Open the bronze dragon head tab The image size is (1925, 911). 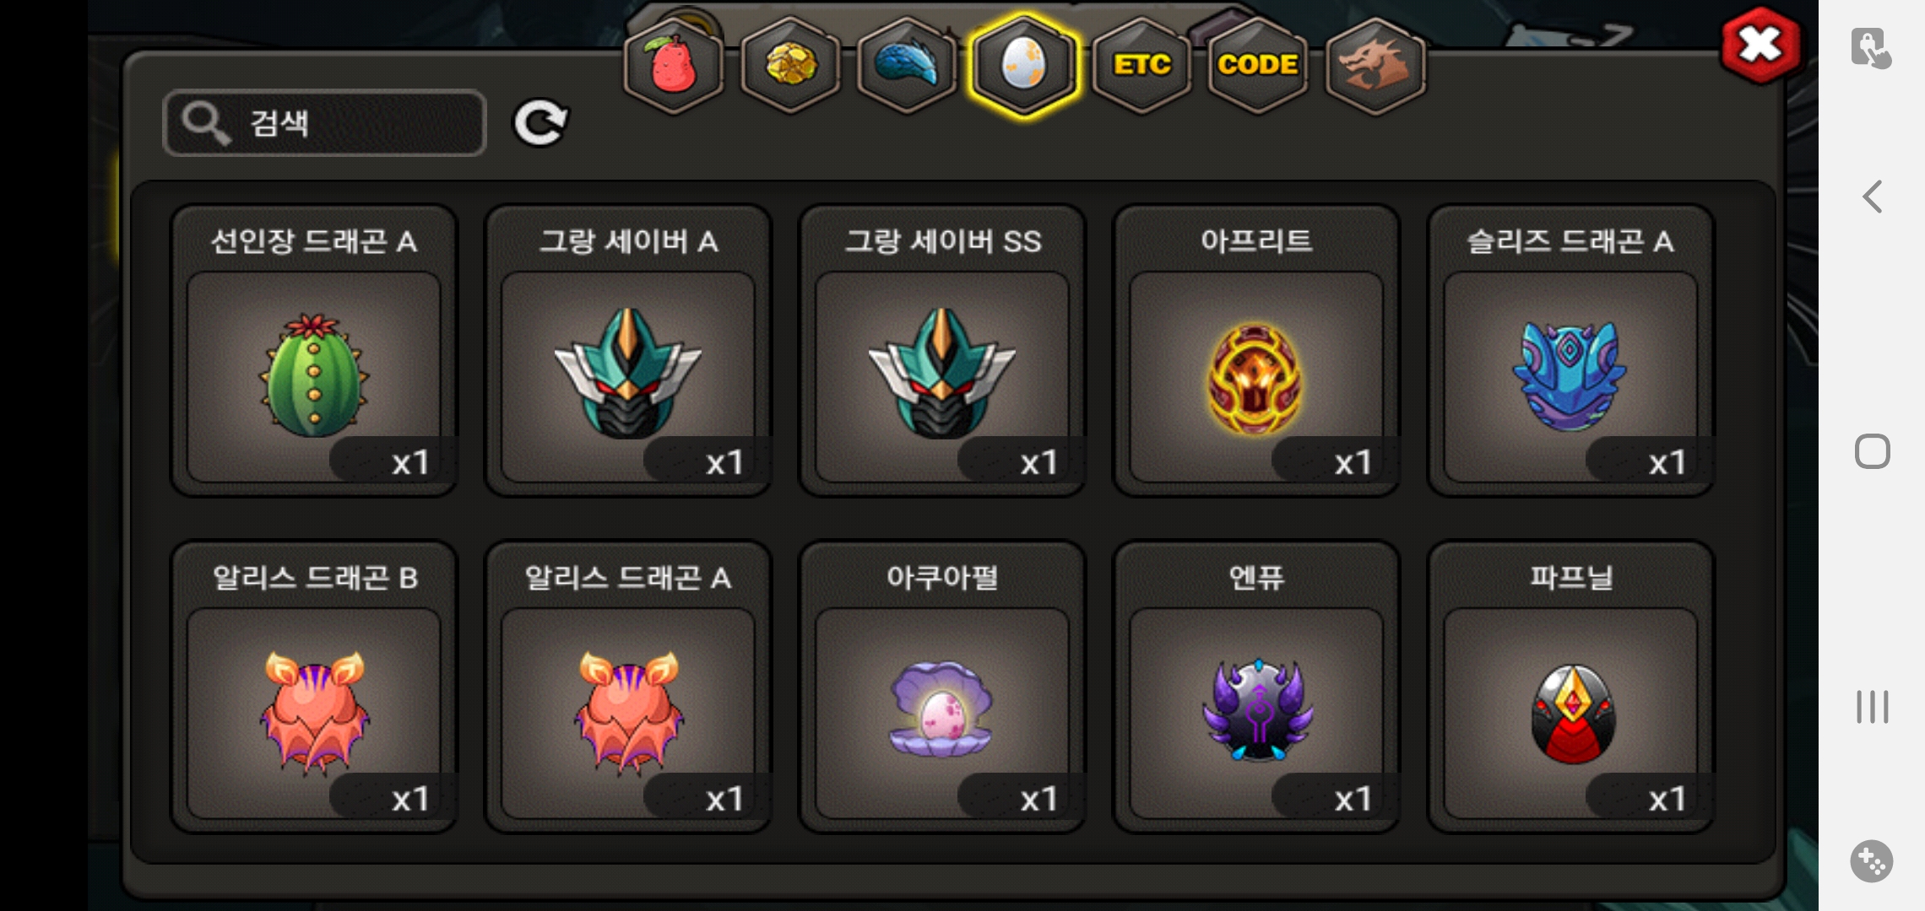tap(1375, 66)
